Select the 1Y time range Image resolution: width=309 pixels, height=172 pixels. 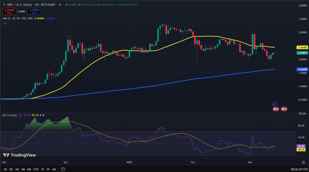pyautogui.click(x=43, y=169)
